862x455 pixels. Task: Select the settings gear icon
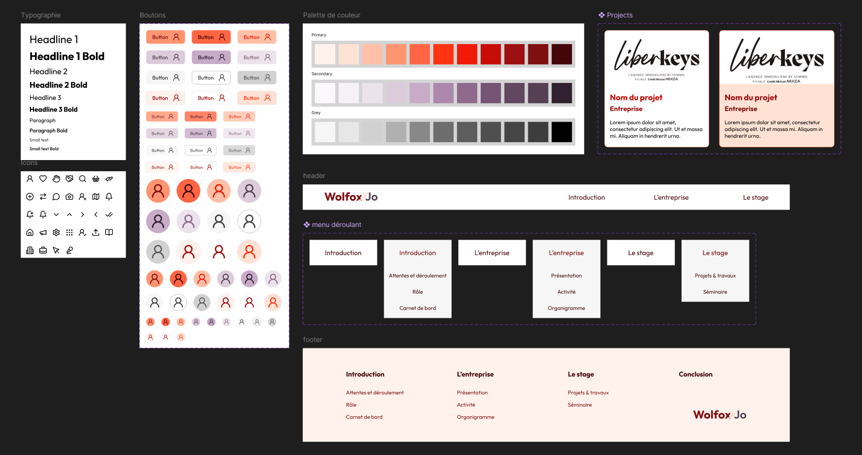pos(56,232)
